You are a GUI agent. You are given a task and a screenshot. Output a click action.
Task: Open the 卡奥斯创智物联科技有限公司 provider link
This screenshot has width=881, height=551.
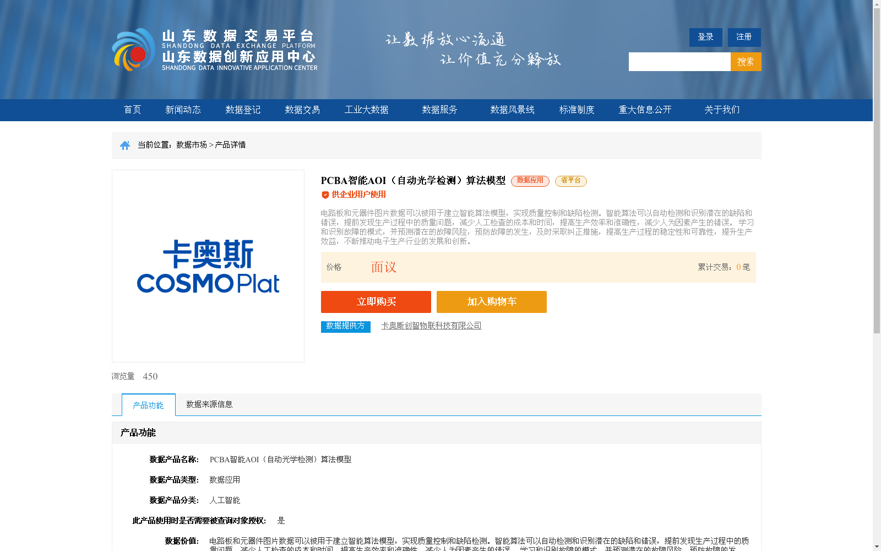[x=431, y=326]
